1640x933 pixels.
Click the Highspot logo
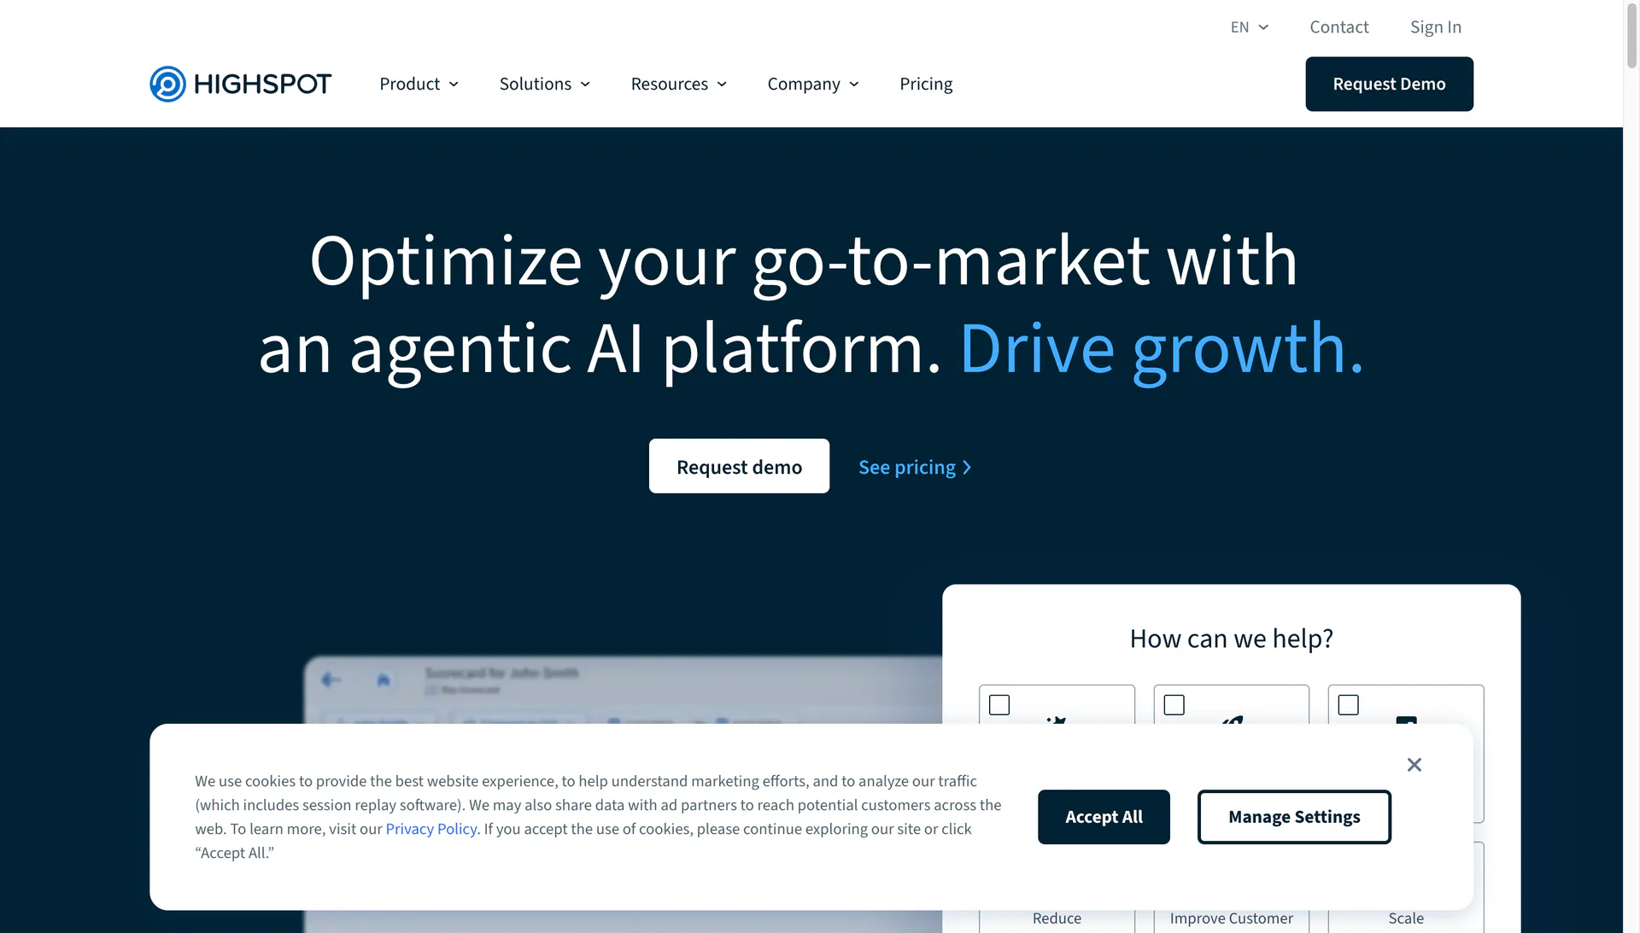(x=240, y=84)
